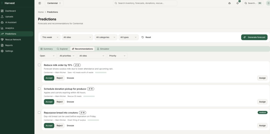The image size is (270, 134).
Task: Open Uploads in the sidebar
Action: coord(16,17)
